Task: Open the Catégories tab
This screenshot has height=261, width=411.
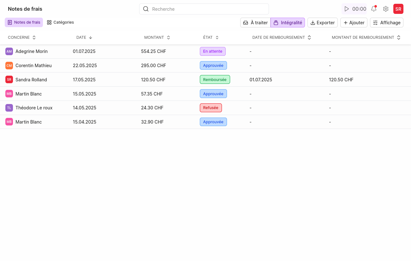Action: (60, 22)
